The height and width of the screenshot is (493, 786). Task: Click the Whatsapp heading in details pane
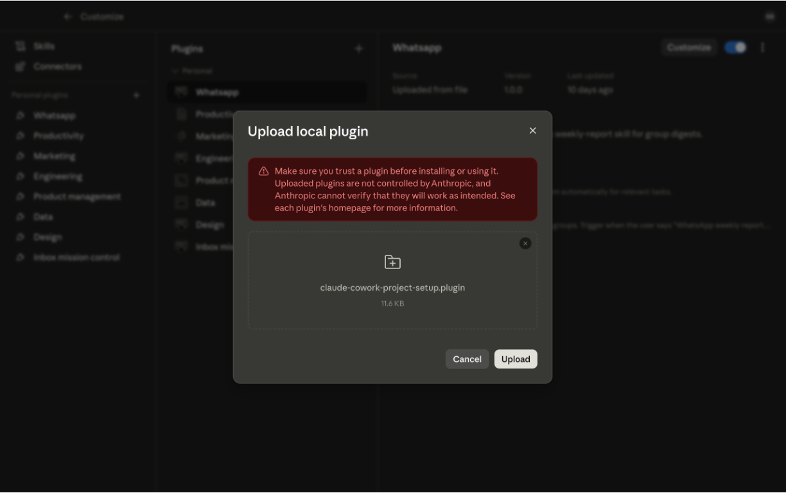[417, 48]
